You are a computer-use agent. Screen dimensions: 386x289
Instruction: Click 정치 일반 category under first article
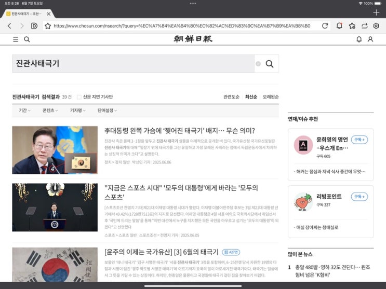123,162
